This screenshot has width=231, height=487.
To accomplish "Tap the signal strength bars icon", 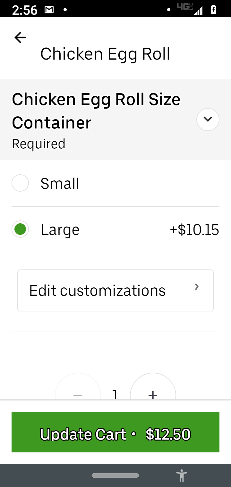I will click(198, 11).
